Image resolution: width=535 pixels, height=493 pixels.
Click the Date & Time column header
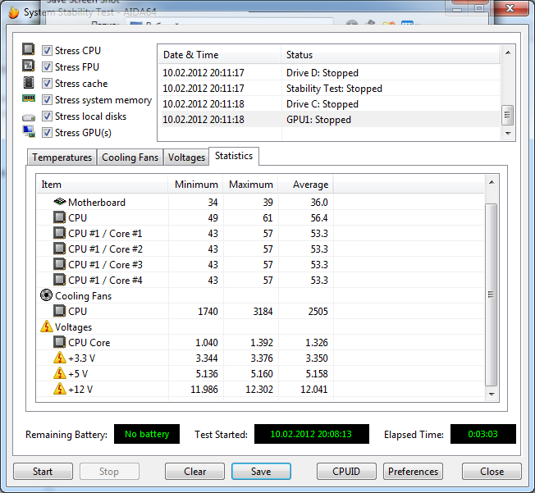click(220, 55)
